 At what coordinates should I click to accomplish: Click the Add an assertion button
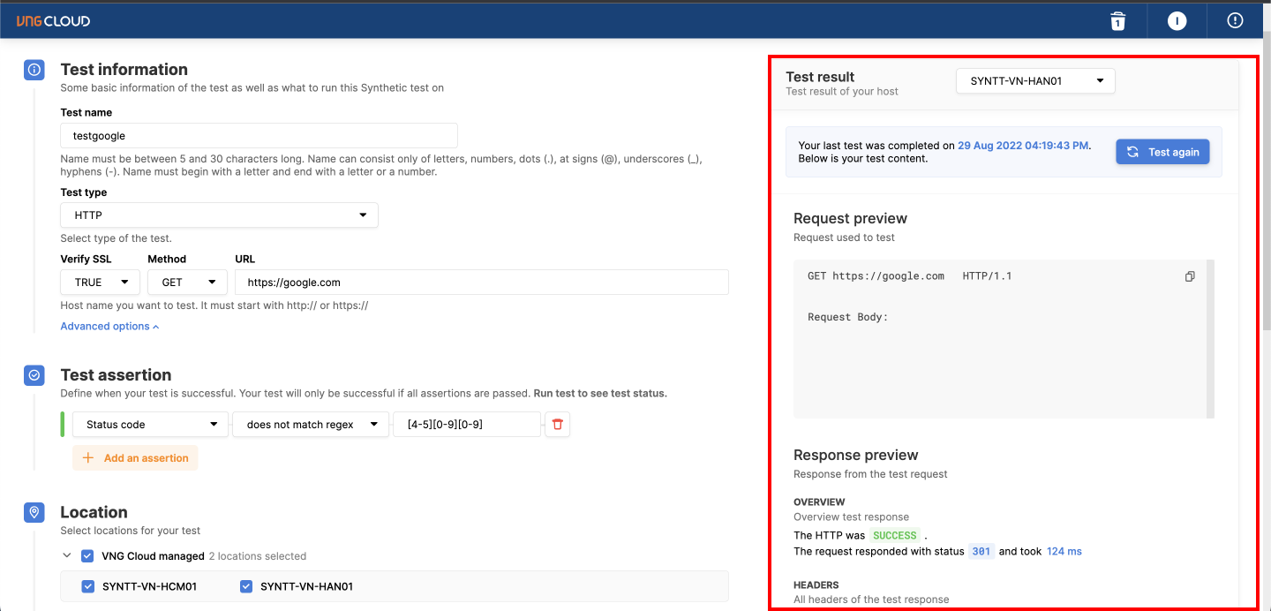(x=135, y=458)
